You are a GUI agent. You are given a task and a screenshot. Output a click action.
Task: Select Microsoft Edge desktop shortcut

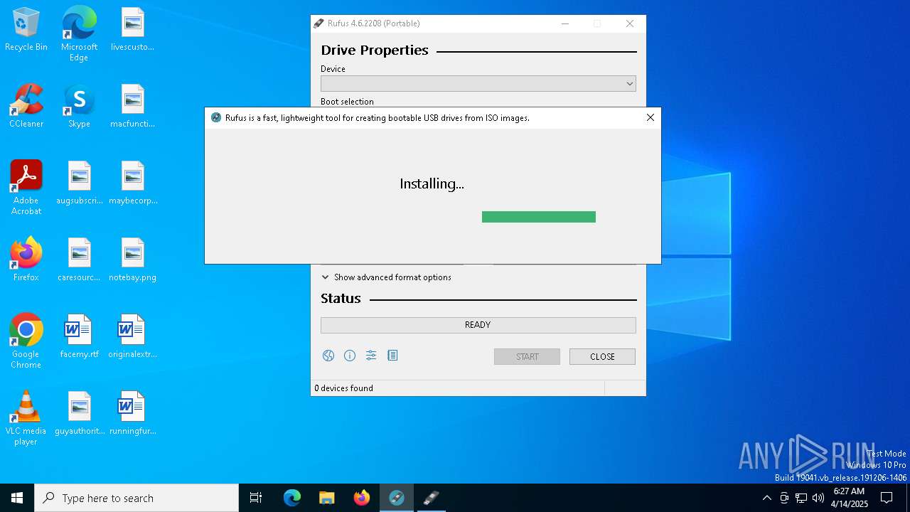point(79,34)
